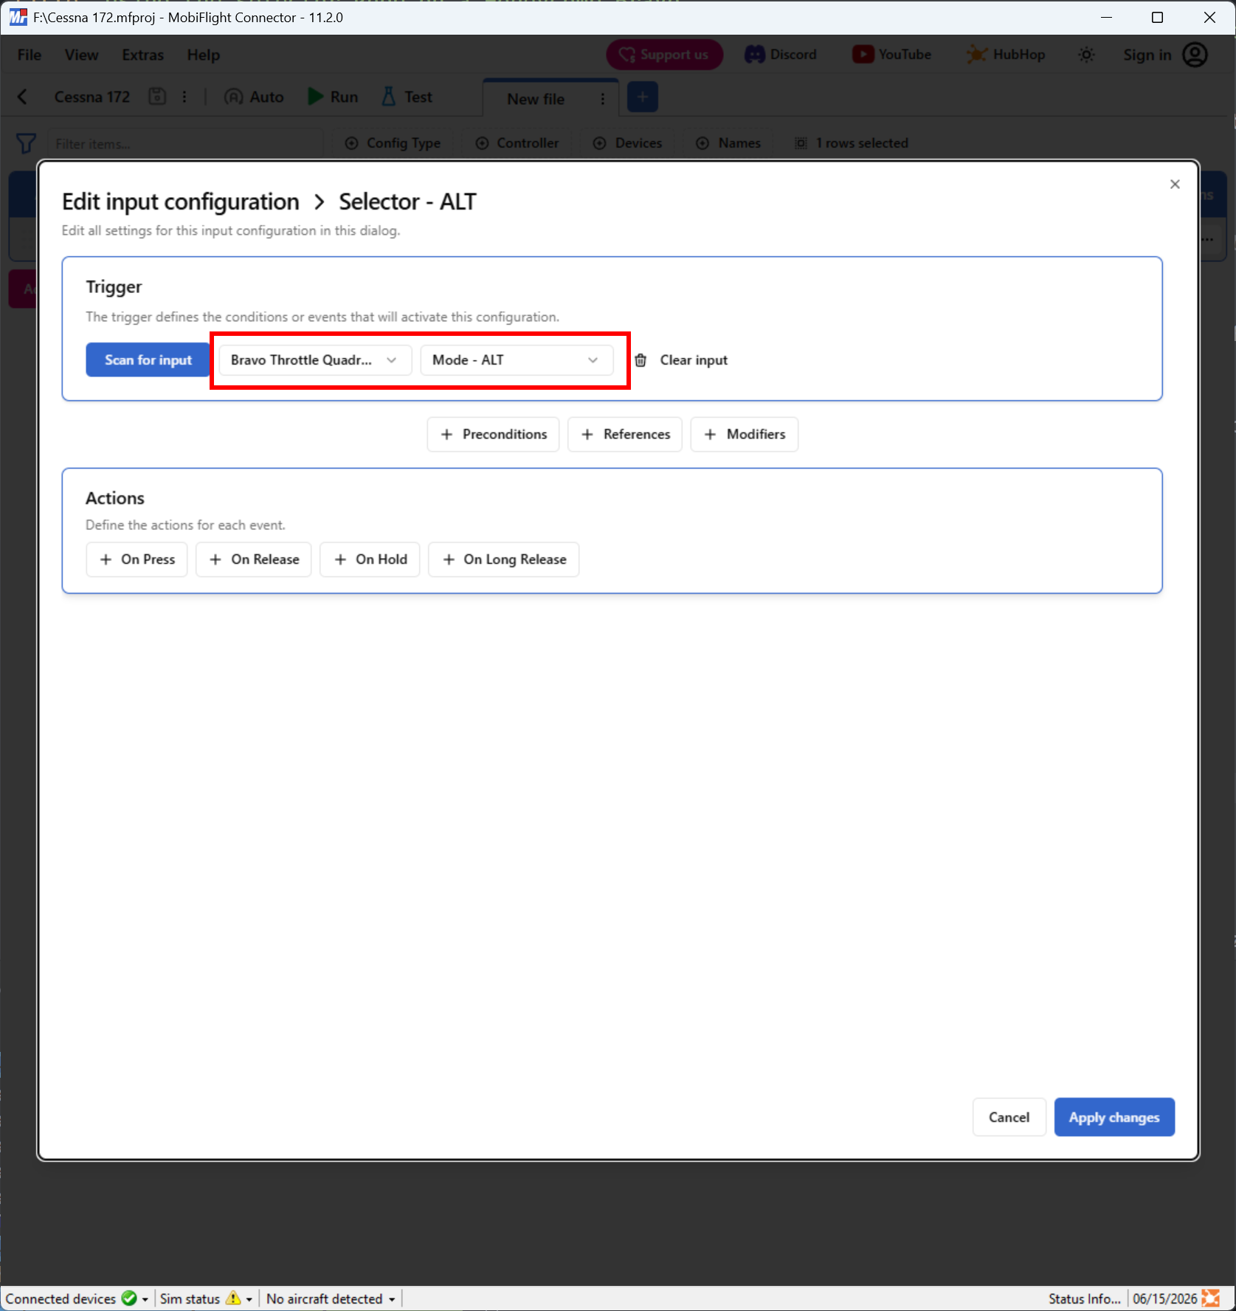Image resolution: width=1236 pixels, height=1311 pixels.
Task: Click Edit input configuration breadcrumb
Action: (x=181, y=202)
